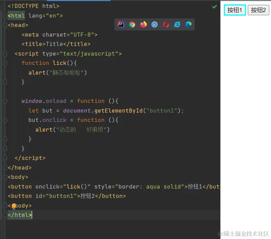Click the function lick name
This screenshot has height=239, width=271.
click(x=60, y=63)
